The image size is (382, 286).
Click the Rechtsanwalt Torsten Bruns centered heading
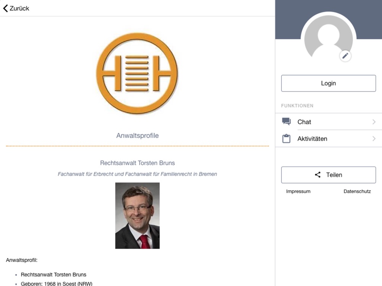pyautogui.click(x=138, y=163)
